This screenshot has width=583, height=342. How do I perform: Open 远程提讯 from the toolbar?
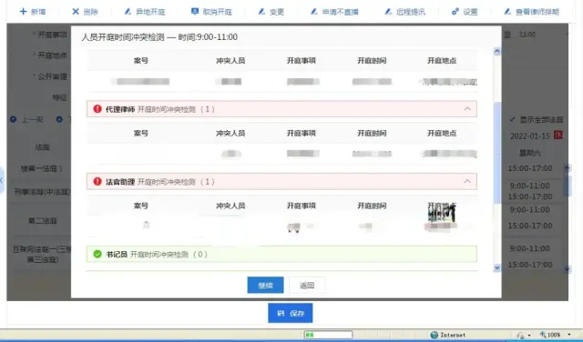click(404, 12)
